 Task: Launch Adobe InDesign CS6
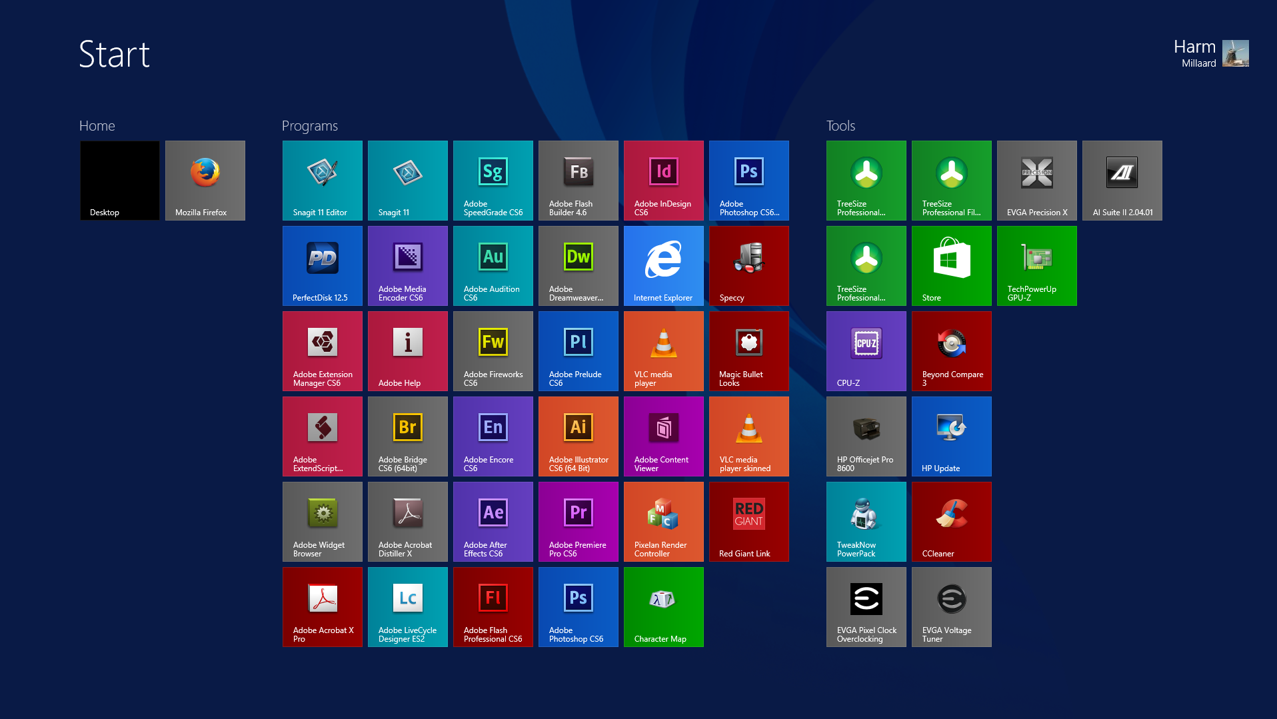click(664, 181)
